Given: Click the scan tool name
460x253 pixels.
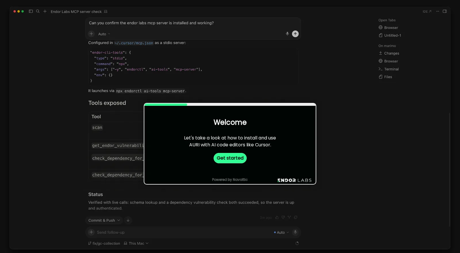Looking at the screenshot, I should click(97, 128).
